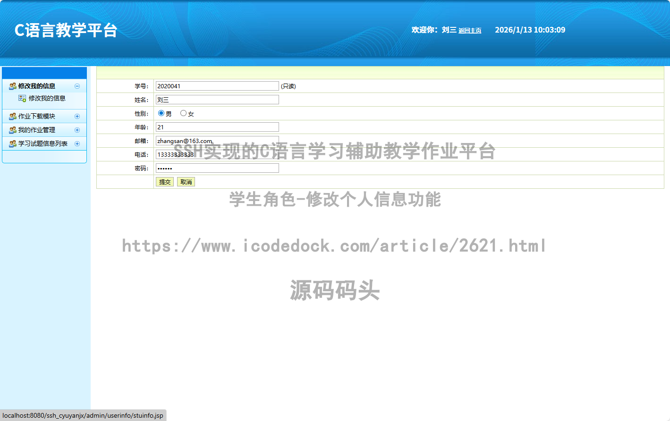Follow the 返回主页 link in header
This screenshot has height=421, width=670.
(x=469, y=31)
